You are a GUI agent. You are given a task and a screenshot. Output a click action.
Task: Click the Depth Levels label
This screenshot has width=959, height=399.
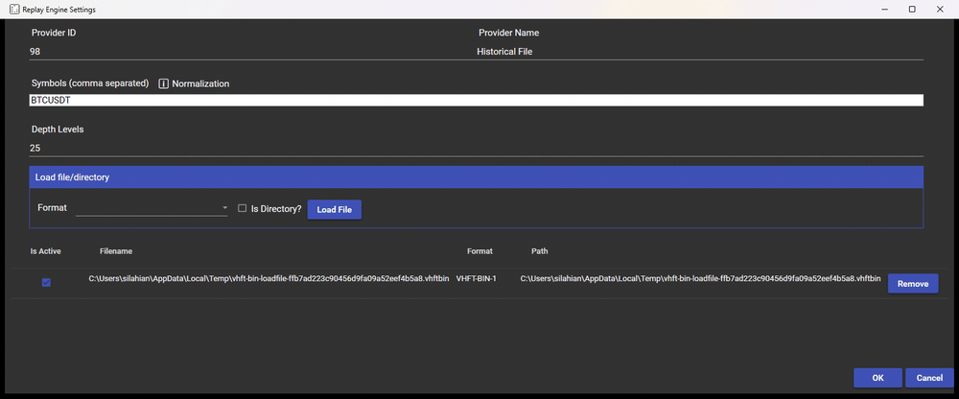click(57, 129)
